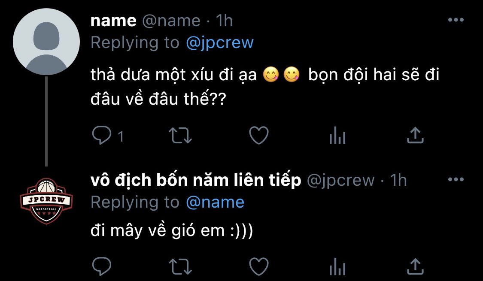
Task: Like the jpcrew reply tweet
Action: 259,266
